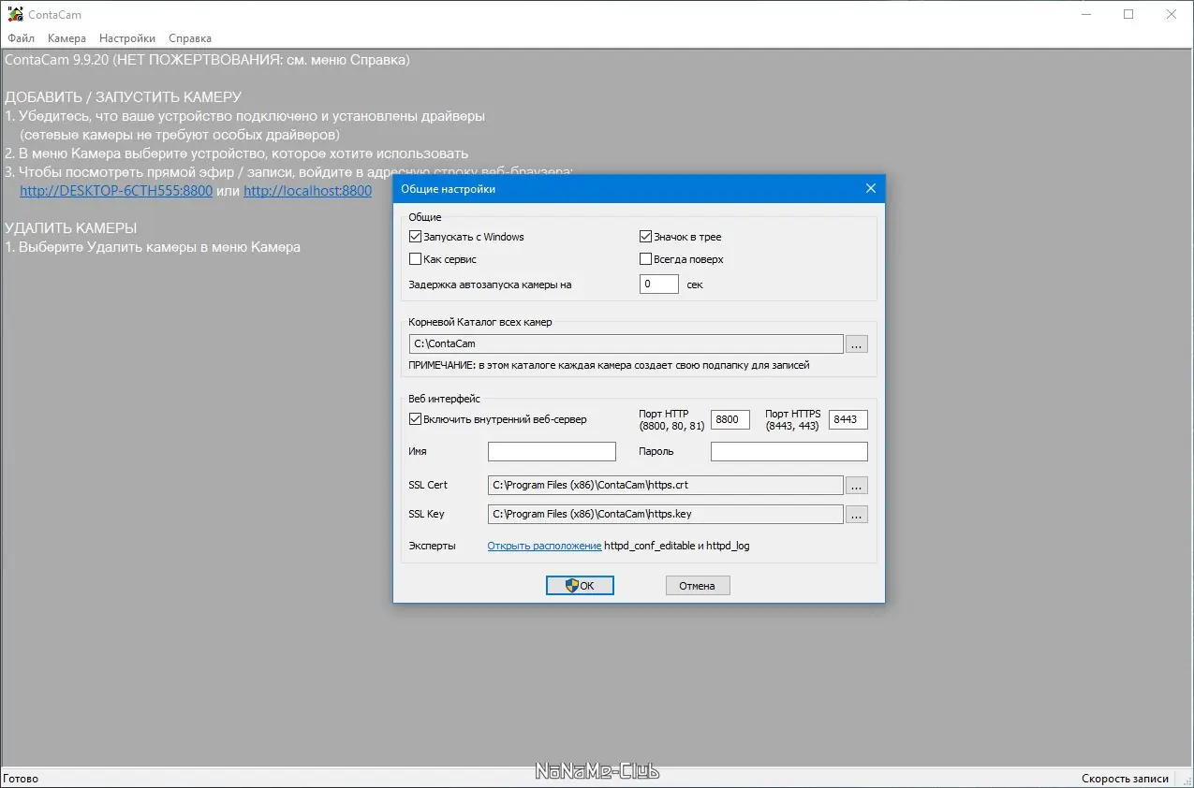Close the Общие настройки dialog
This screenshot has width=1194, height=788.
(x=871, y=189)
